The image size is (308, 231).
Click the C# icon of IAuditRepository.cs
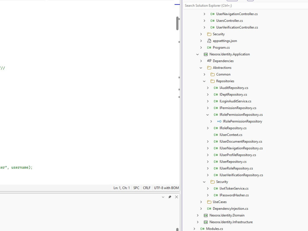216,88
